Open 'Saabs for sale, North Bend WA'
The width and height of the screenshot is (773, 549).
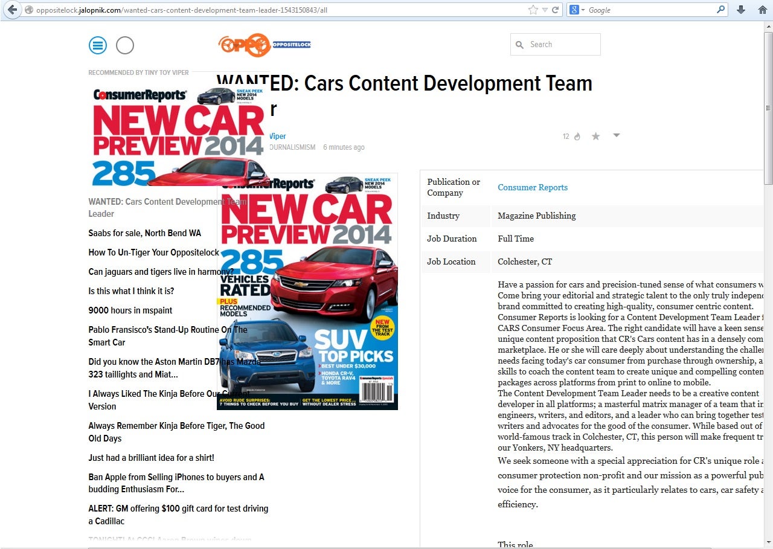[x=145, y=233]
